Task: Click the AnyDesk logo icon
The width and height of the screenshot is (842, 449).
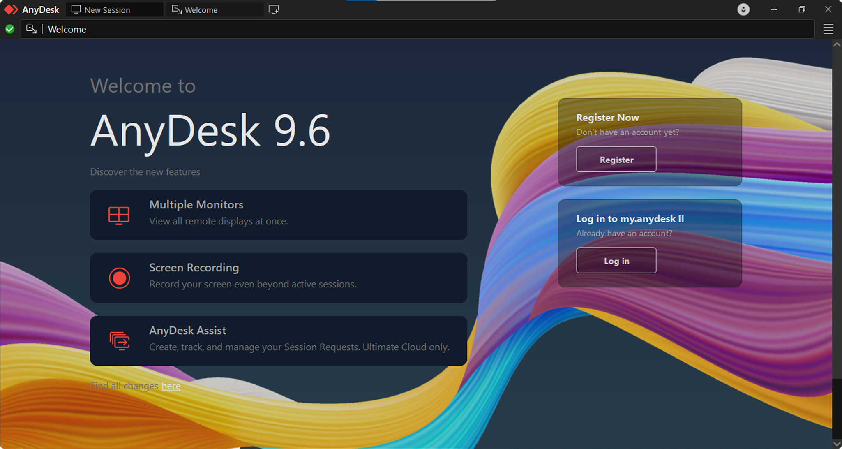Action: coord(11,9)
